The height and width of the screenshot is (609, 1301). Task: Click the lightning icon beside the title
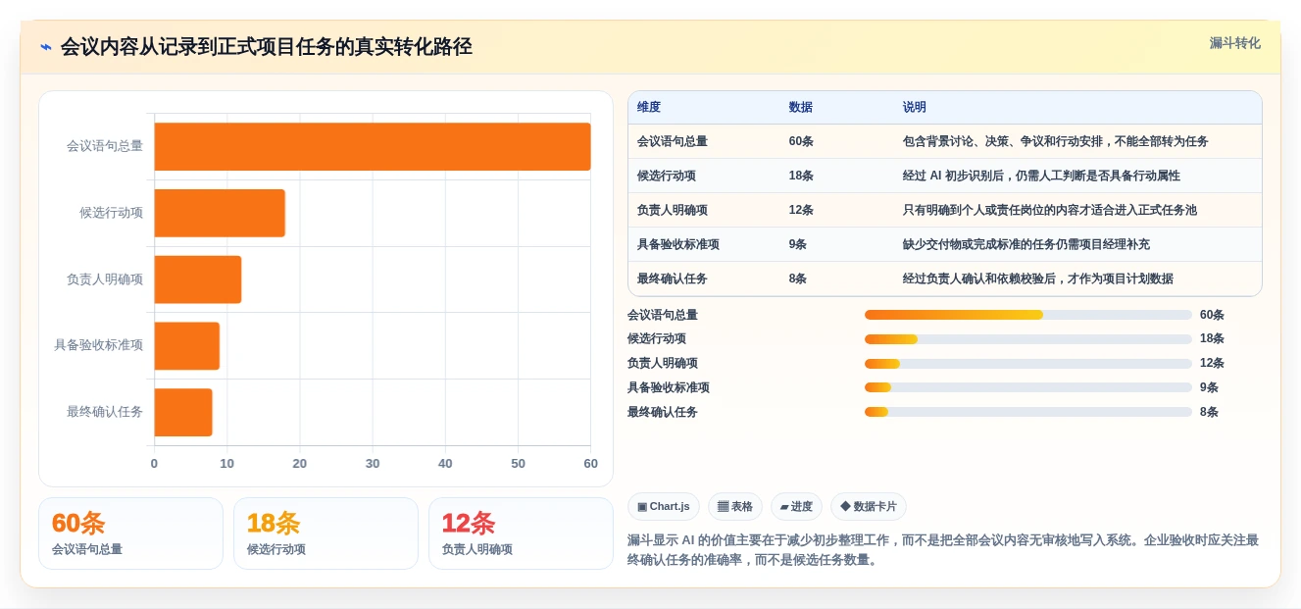point(46,47)
